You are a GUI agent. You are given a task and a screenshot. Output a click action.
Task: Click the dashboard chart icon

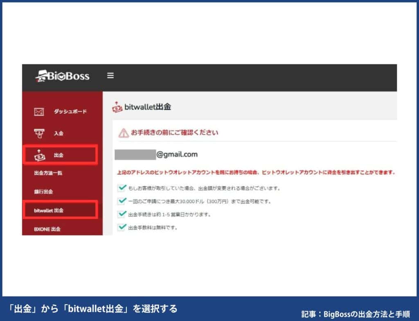click(39, 111)
